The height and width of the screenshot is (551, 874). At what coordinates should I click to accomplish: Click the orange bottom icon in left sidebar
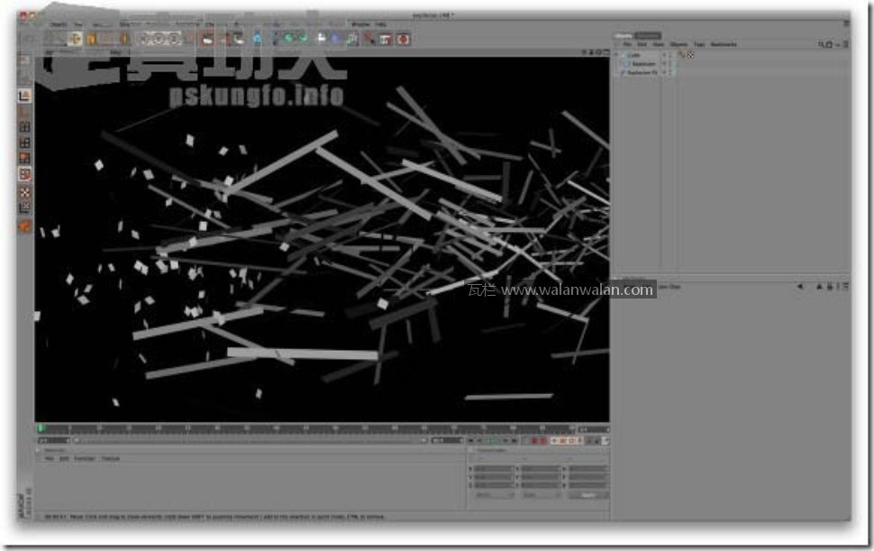pos(25,226)
